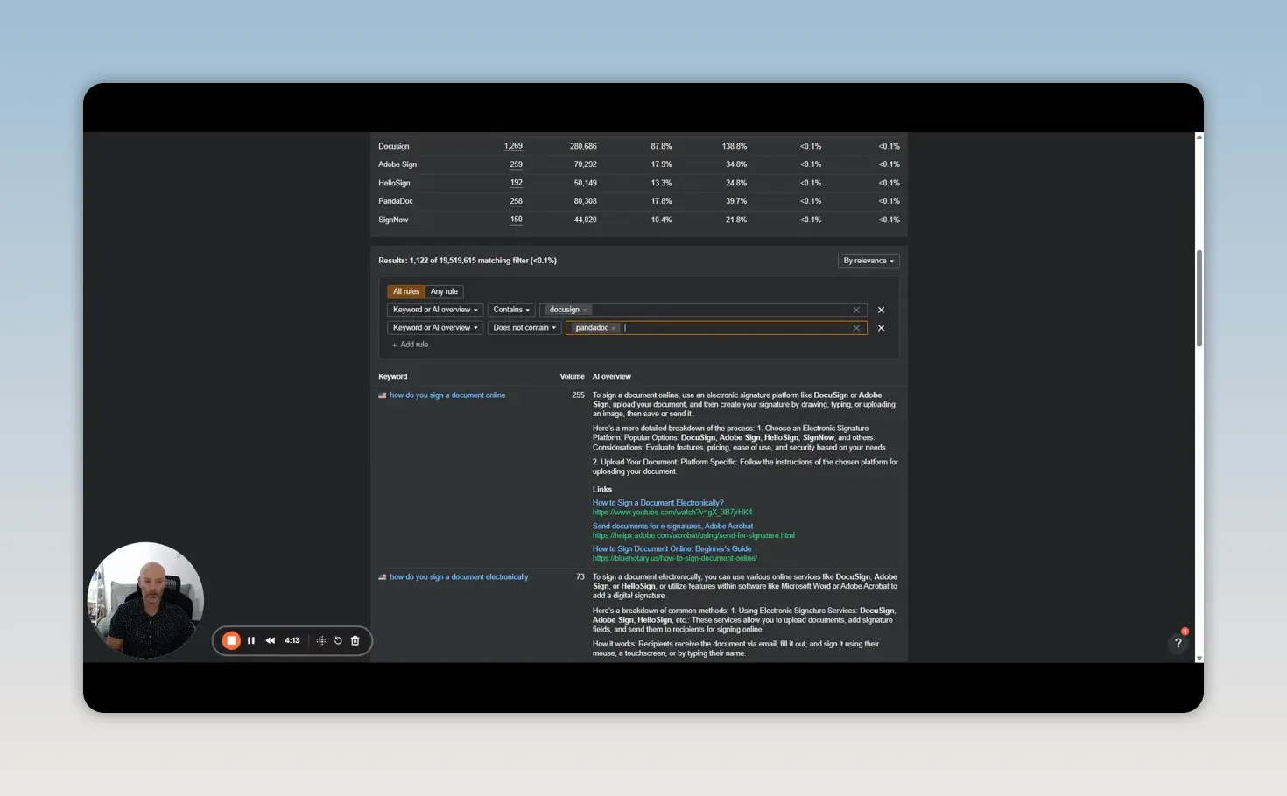
Task: Click the 70,292 value in Adobe Sign row
Action: 586,164
